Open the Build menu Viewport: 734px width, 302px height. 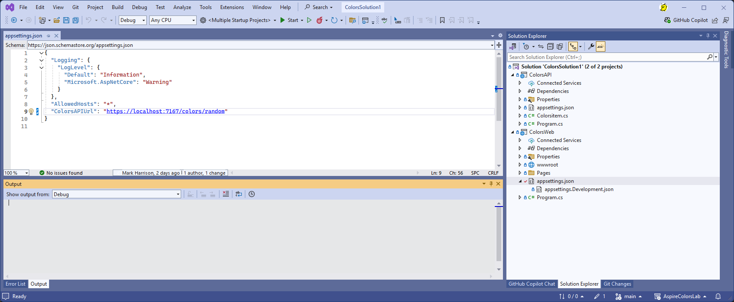pos(117,7)
